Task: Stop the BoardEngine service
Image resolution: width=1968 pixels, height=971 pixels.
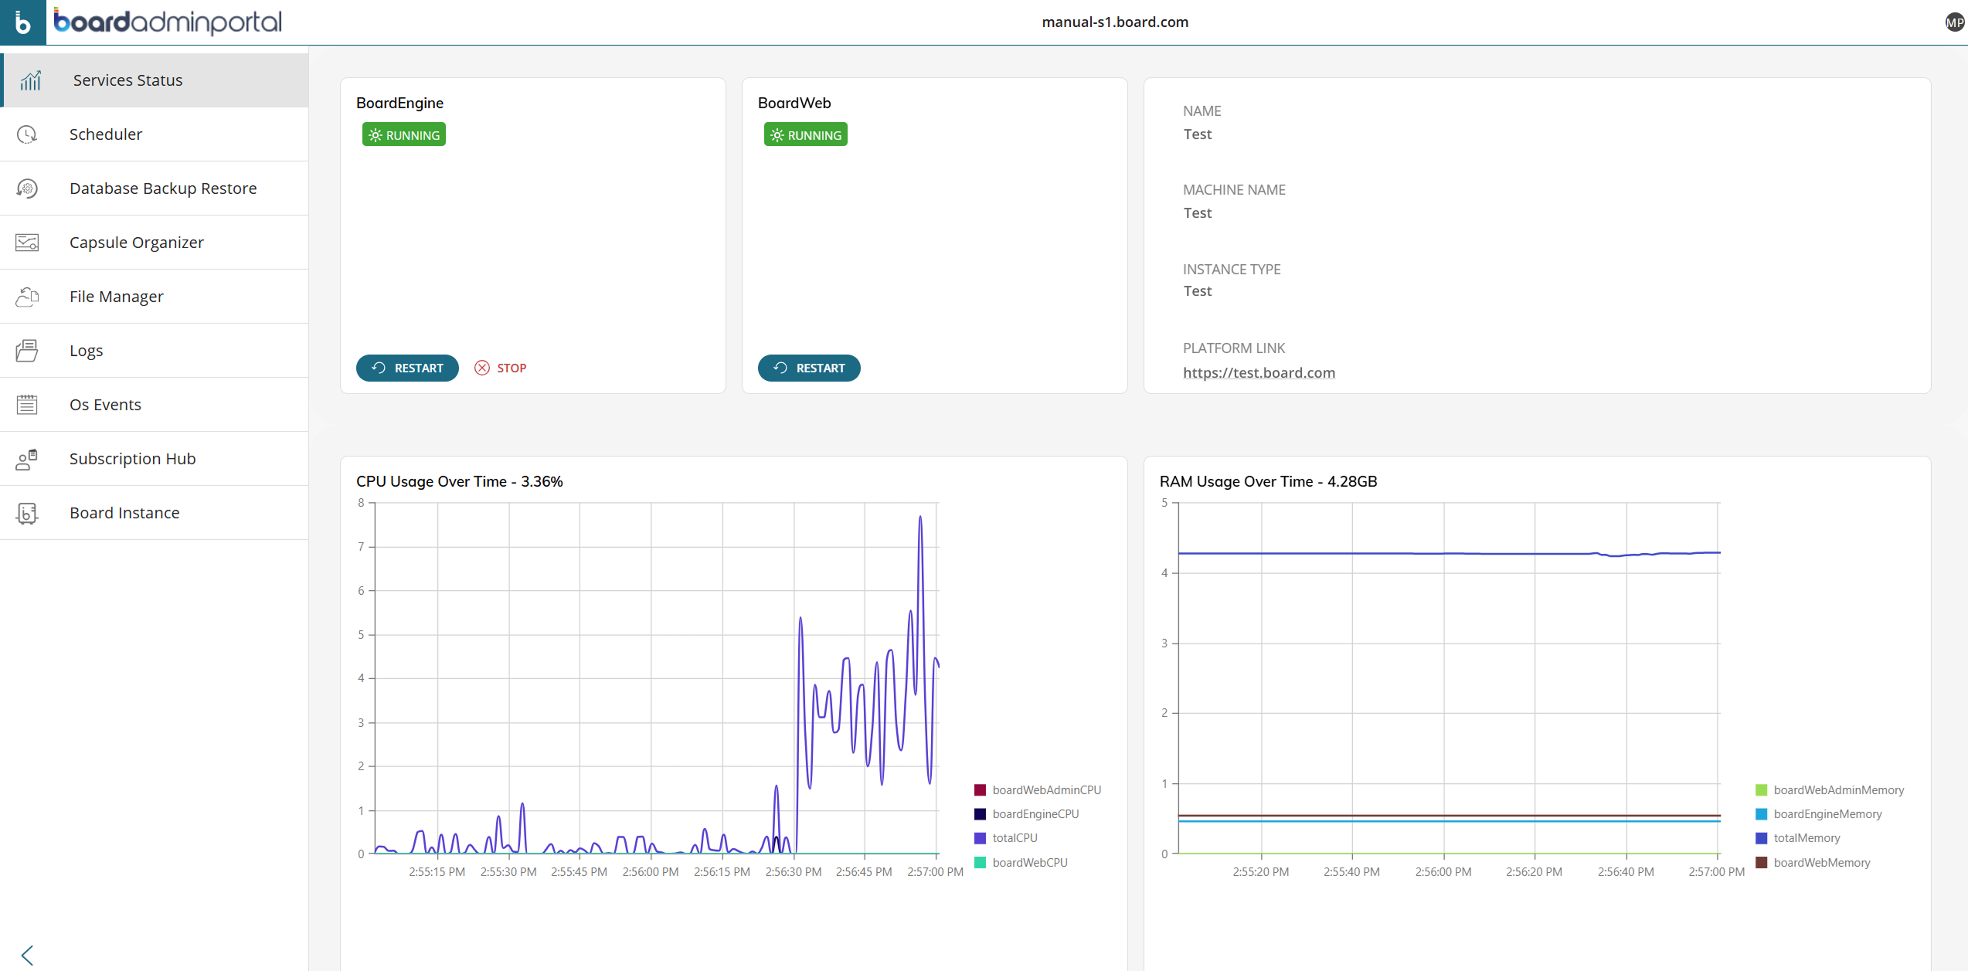Action: click(x=501, y=368)
